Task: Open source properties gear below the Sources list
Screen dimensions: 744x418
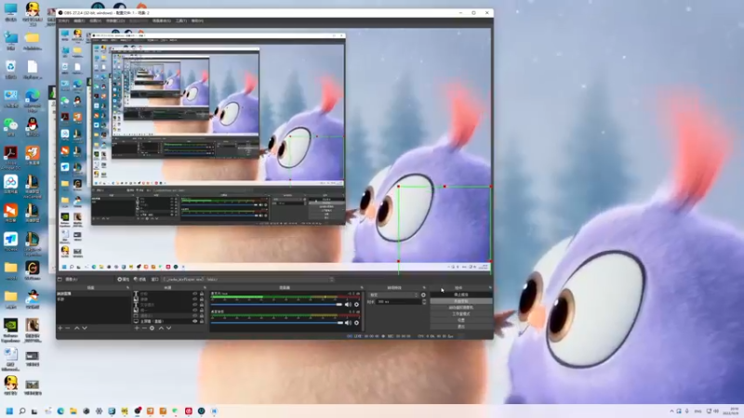Action: 152,328
